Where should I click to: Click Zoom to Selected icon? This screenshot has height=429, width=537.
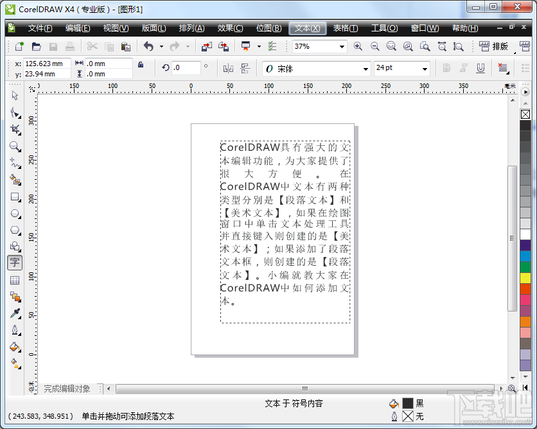[x=391, y=46]
